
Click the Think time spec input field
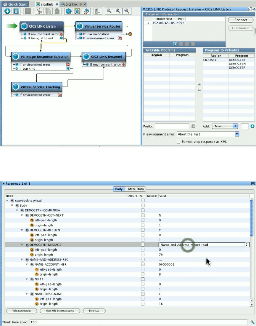[x=139, y=322]
